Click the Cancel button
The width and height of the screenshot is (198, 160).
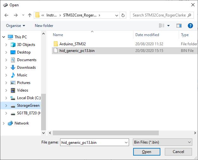tap(178, 152)
